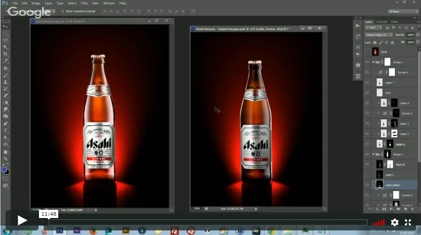Screen dimensions: 421x235
Task: Lock all layer attributes padlock
Action: [x=392, y=42]
